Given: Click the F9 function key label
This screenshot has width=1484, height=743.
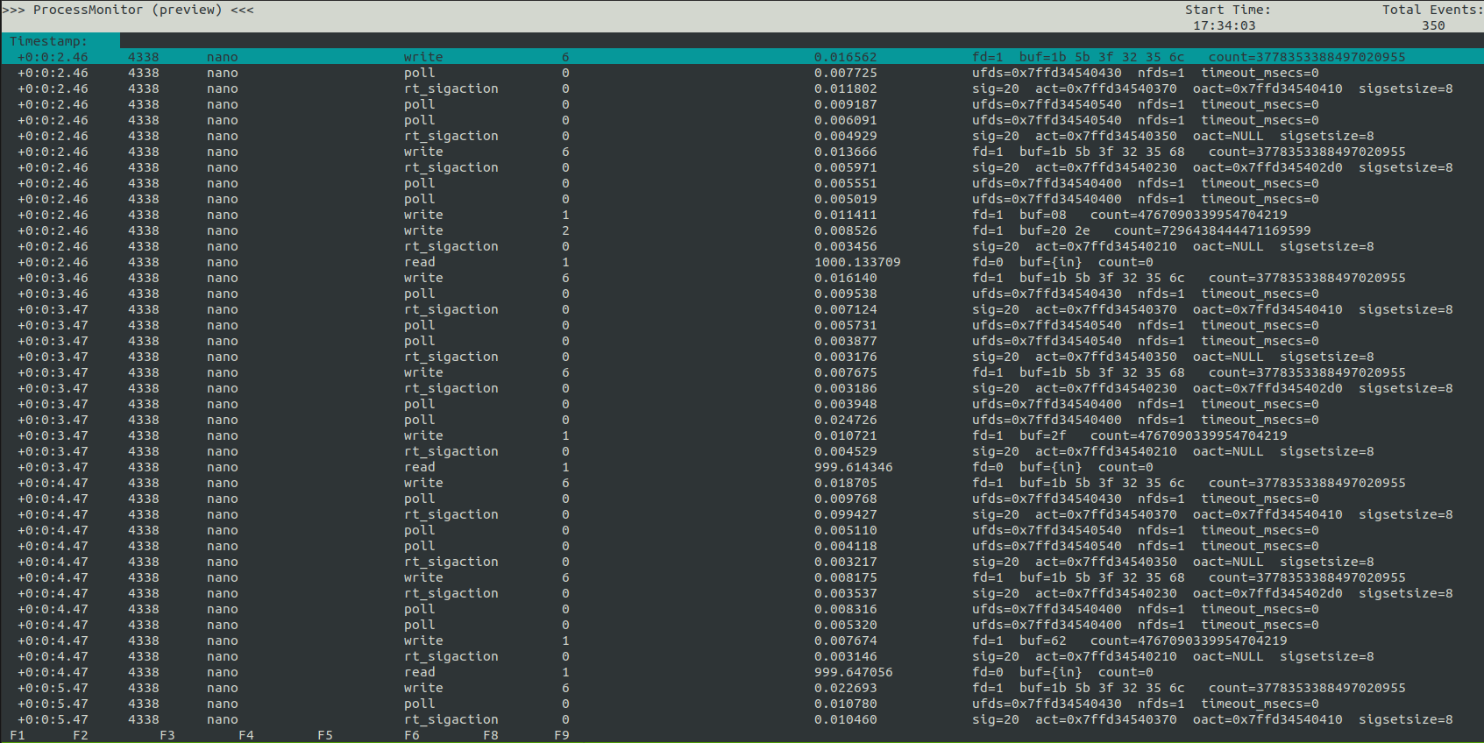Looking at the screenshot, I should [x=562, y=735].
